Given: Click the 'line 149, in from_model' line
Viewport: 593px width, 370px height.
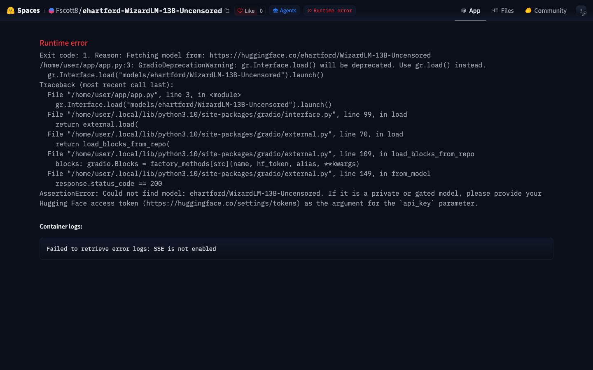Looking at the screenshot, I should click(239, 173).
